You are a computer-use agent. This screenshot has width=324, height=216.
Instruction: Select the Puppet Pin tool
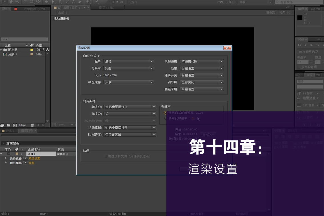[x=97, y=2]
